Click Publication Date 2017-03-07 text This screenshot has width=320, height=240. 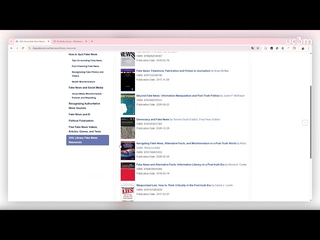152,194
